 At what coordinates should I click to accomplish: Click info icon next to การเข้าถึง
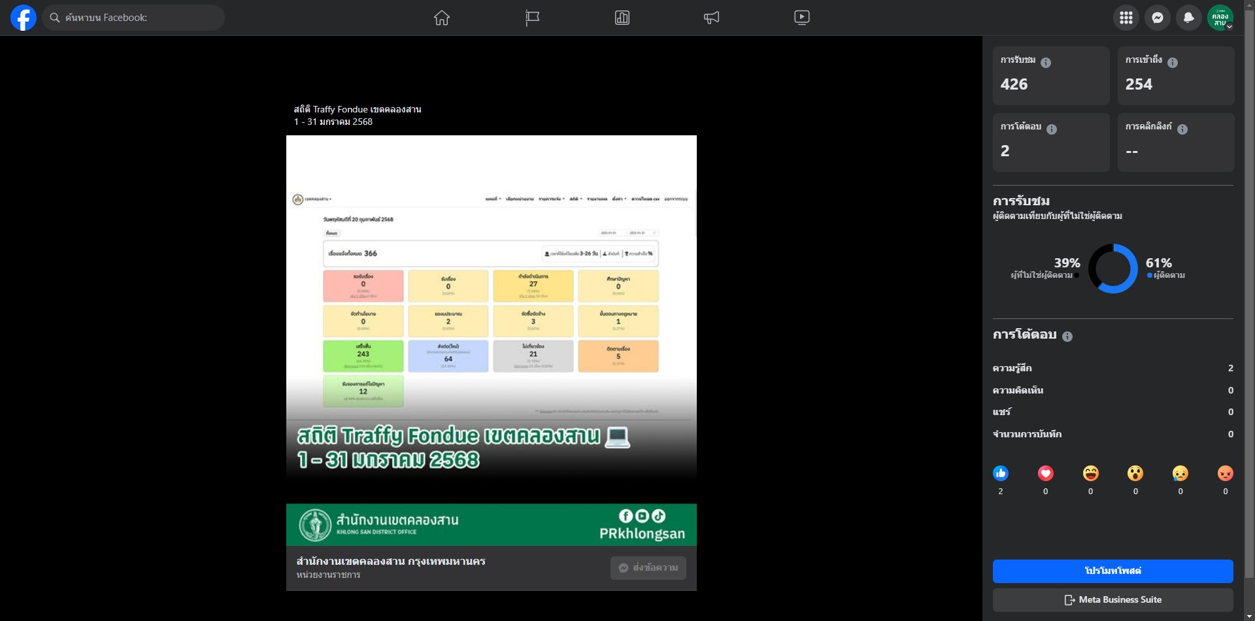pos(1173,63)
